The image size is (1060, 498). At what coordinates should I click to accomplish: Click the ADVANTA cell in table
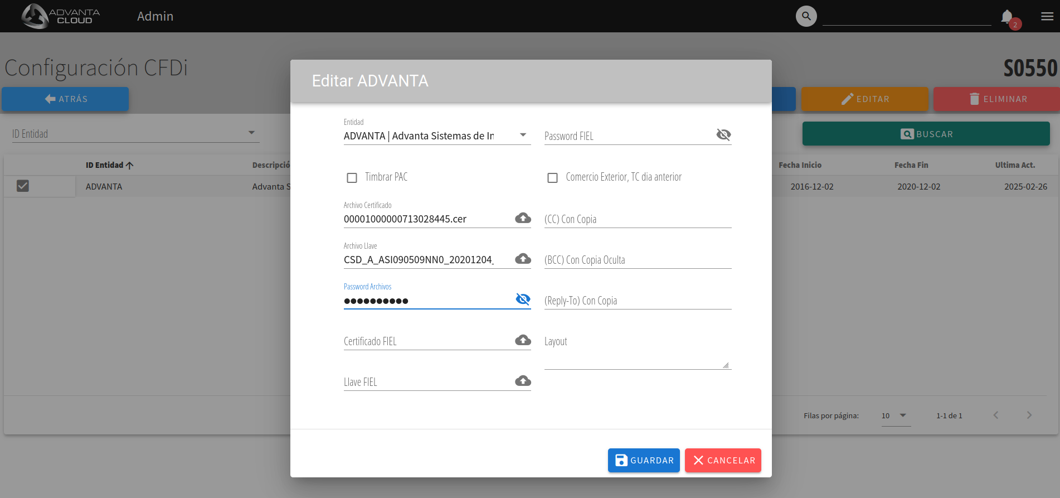point(104,187)
